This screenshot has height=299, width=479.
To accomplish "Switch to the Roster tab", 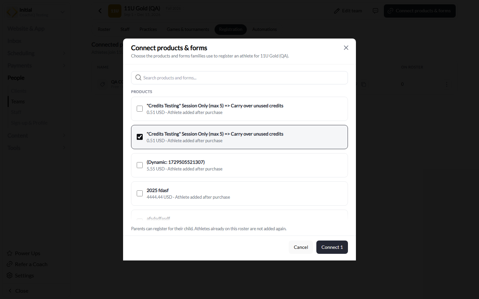I will (104, 30).
